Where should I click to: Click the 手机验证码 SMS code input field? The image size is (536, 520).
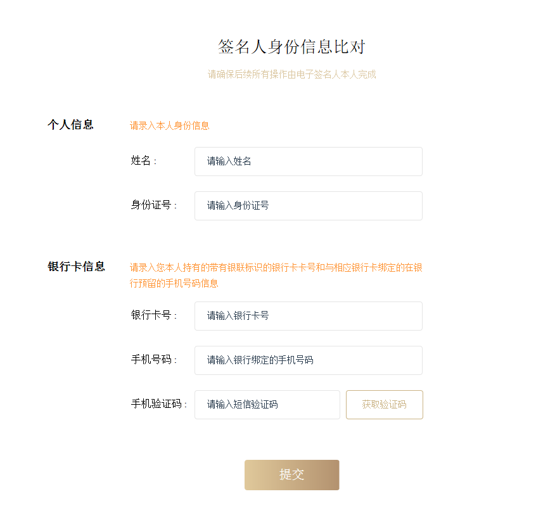pyautogui.click(x=267, y=405)
